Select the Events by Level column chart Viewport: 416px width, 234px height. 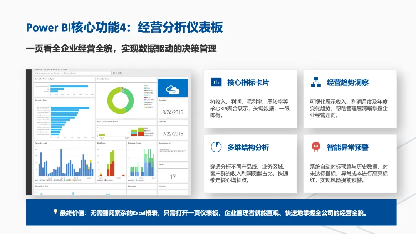[x=64, y=163]
